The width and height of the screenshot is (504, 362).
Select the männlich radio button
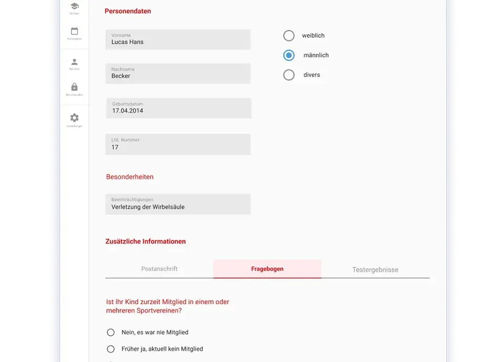(289, 55)
